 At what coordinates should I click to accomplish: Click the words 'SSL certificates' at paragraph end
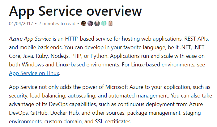(x=113, y=121)
